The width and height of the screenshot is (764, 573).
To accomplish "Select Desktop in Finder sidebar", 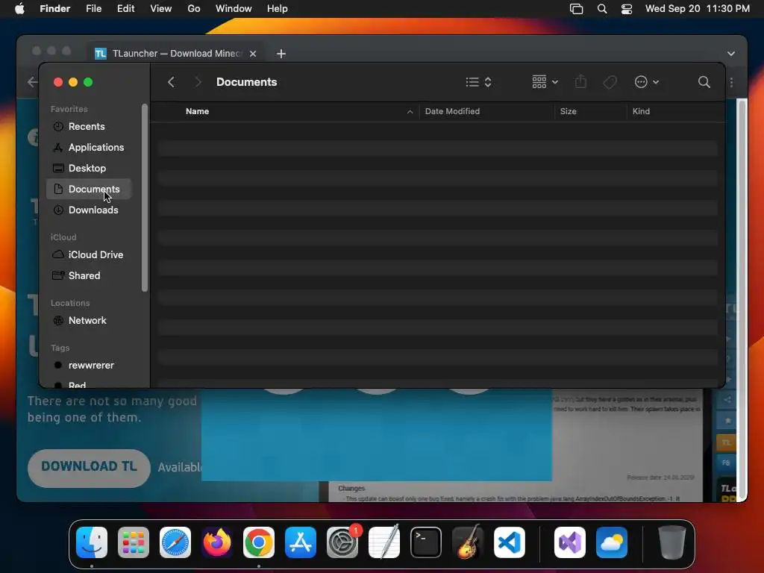I will click(88, 168).
